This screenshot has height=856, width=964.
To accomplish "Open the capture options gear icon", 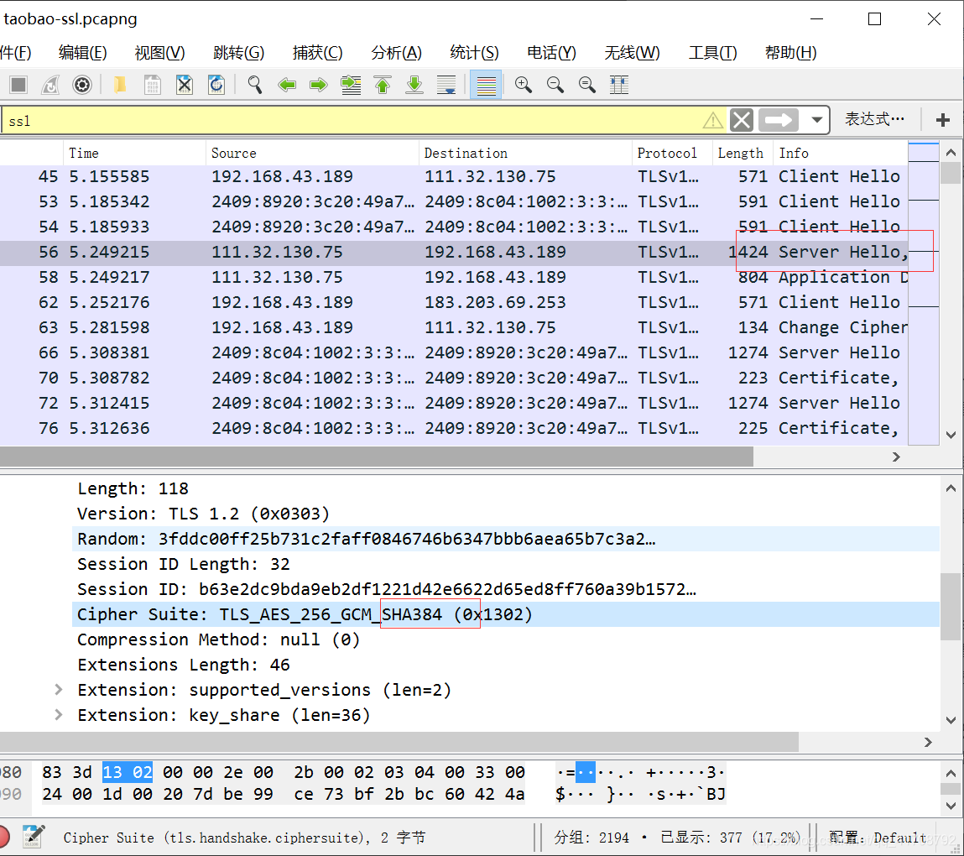I will pos(81,84).
